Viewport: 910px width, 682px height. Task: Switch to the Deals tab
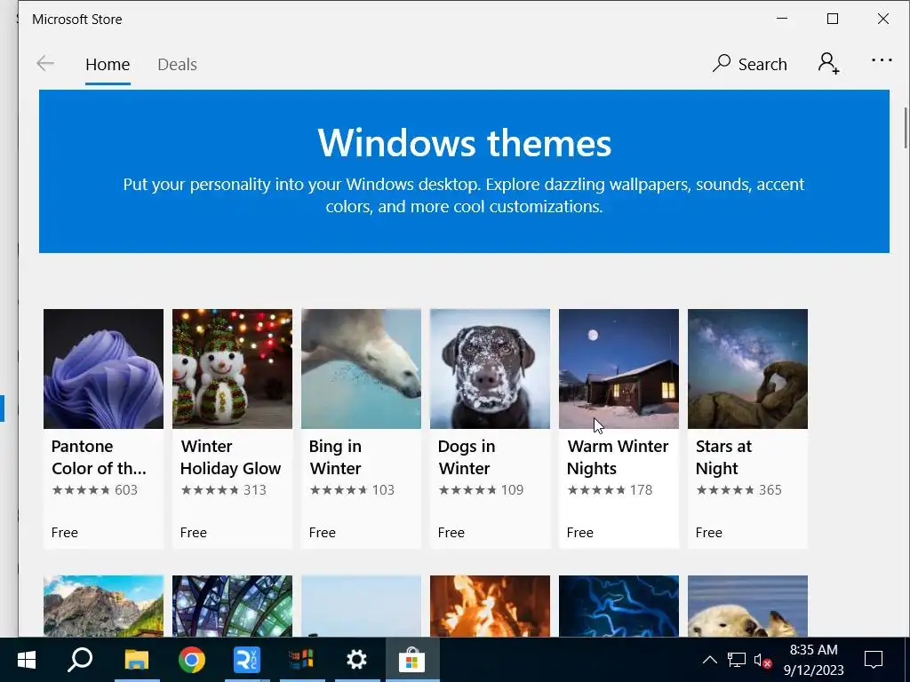pyautogui.click(x=177, y=64)
